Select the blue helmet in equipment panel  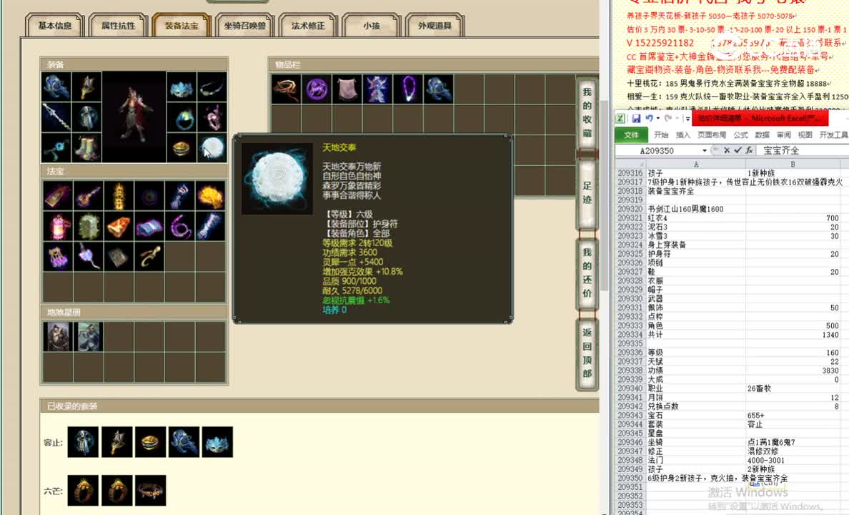(56, 87)
